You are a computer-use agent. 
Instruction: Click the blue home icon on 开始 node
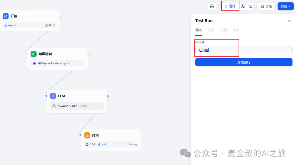tap(6, 16)
